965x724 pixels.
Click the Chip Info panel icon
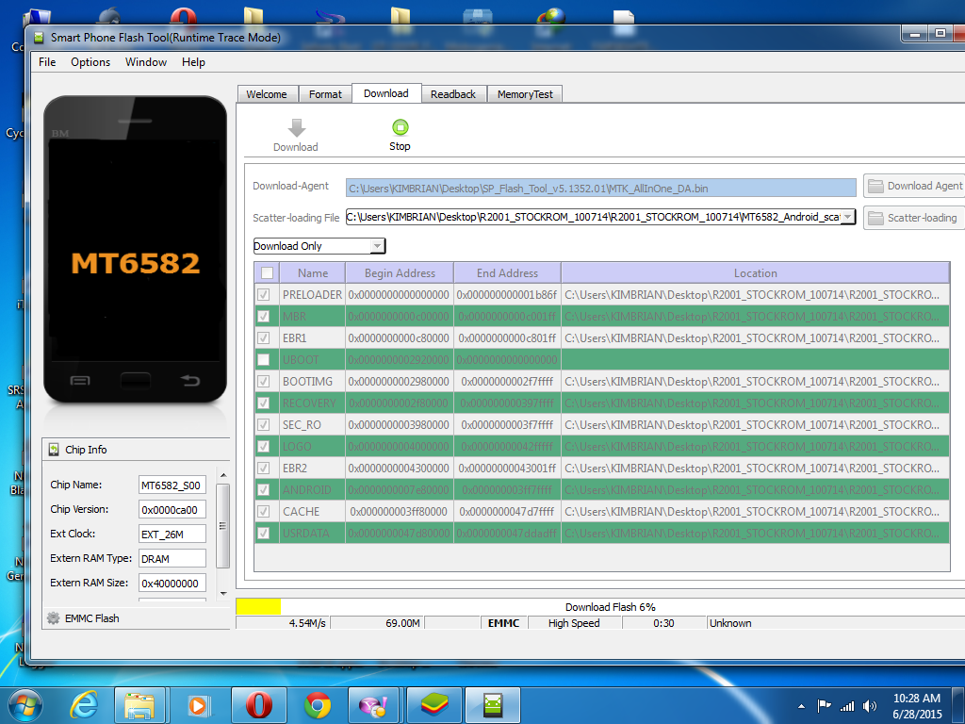tap(54, 450)
